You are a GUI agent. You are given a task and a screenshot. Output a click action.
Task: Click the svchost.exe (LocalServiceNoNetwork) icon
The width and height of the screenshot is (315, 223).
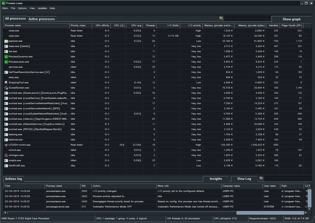tap(6, 108)
